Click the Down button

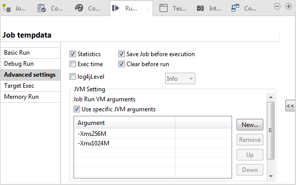pyautogui.click(x=250, y=170)
